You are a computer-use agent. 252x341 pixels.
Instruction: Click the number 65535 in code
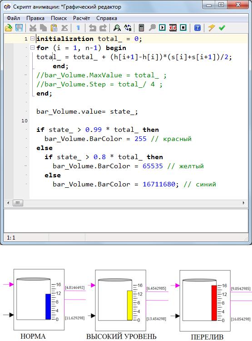[153, 166]
